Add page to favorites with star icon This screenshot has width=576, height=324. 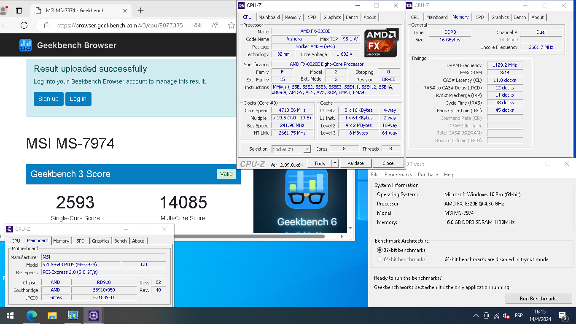(x=231, y=25)
